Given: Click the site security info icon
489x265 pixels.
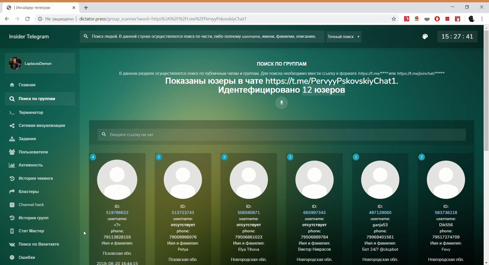Looking at the screenshot, I should (40, 19).
